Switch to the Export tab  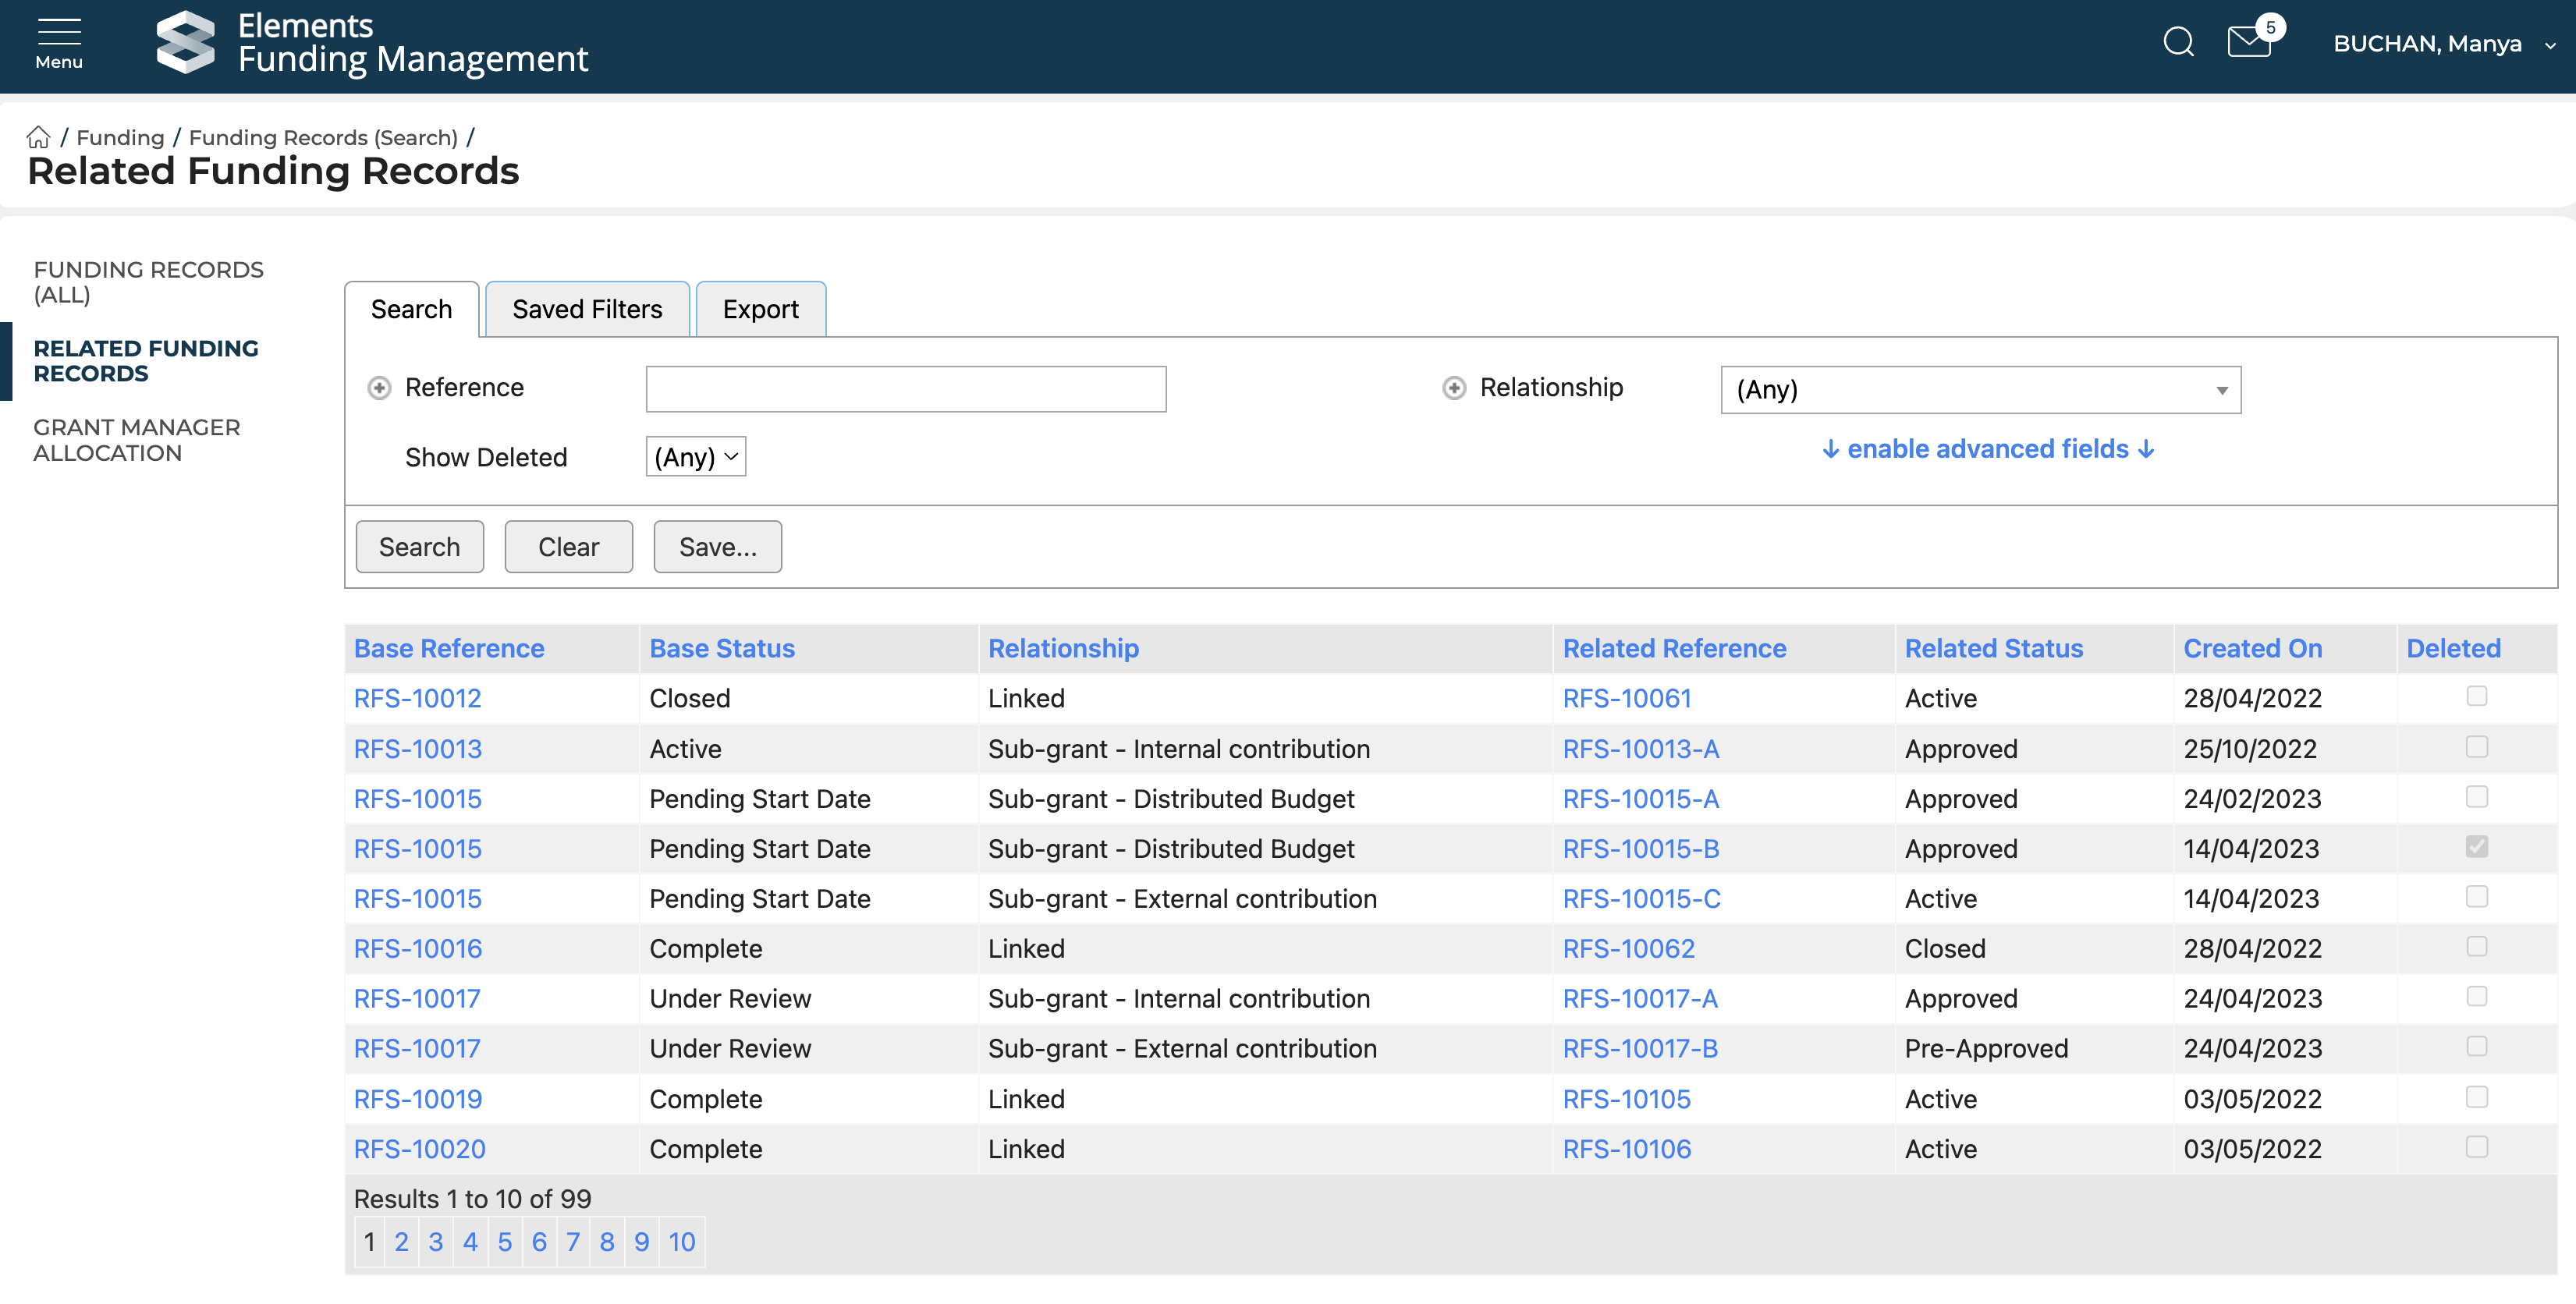click(760, 309)
